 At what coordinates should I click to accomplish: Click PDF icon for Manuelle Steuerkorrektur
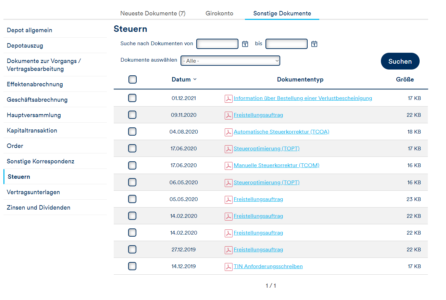pyautogui.click(x=228, y=166)
